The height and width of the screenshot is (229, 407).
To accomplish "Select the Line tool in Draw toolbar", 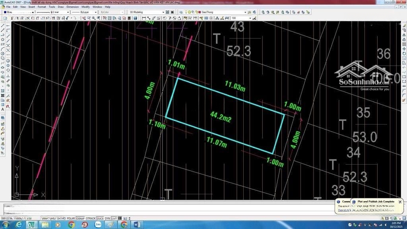I will [3, 25].
